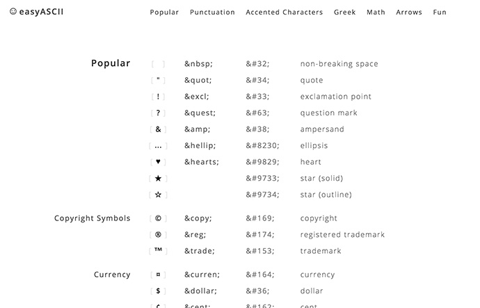Select the heart symbol box
480x308 pixels.
click(158, 162)
